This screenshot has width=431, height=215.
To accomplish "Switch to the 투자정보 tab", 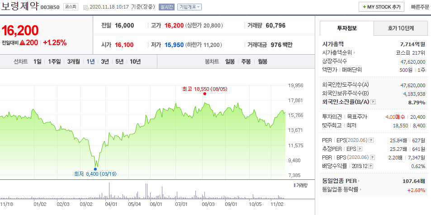I will point(346,28).
